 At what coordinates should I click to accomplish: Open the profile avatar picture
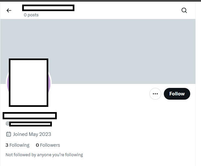pos(29,83)
